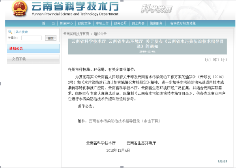Screen dimensions: 236x168
Task: Select 通知公告 sidebar tab
Action: click(33, 49)
